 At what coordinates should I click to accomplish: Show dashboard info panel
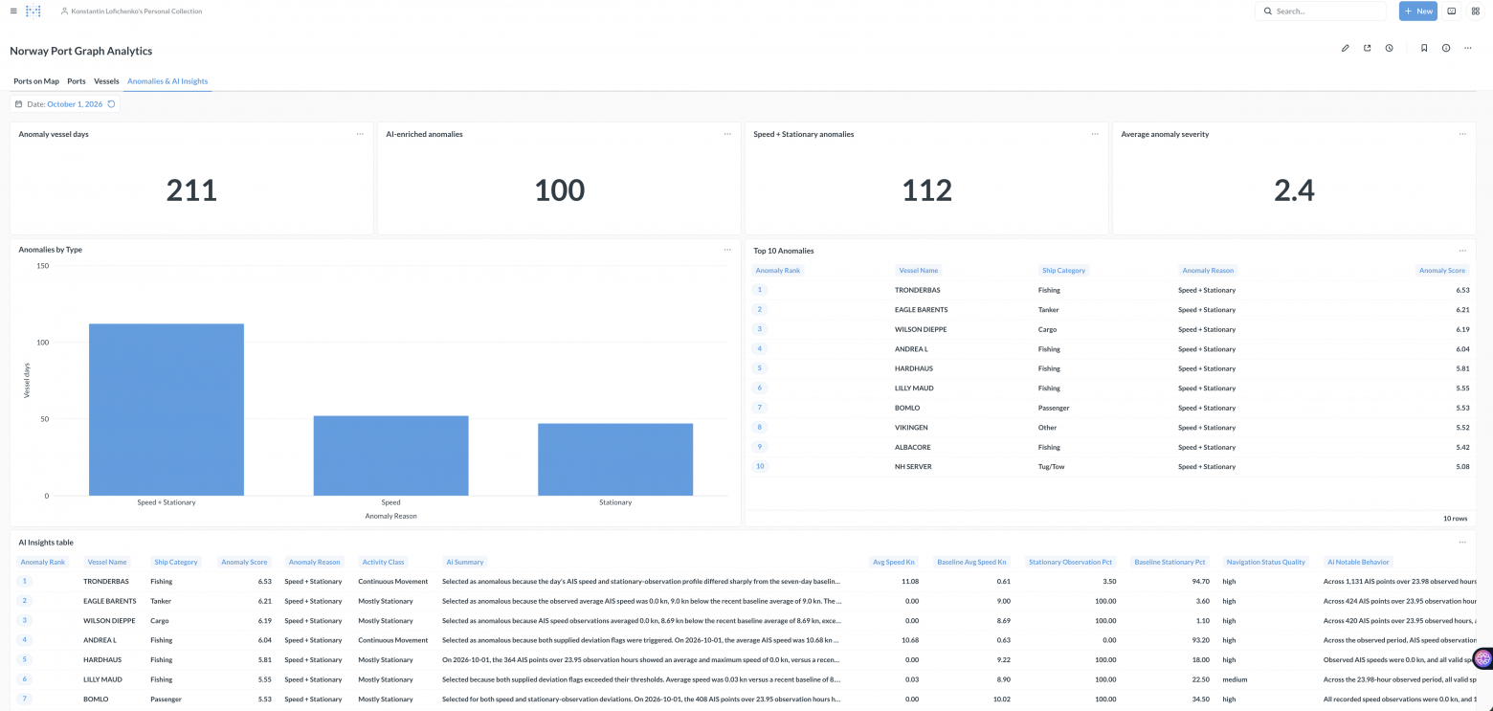[1446, 48]
